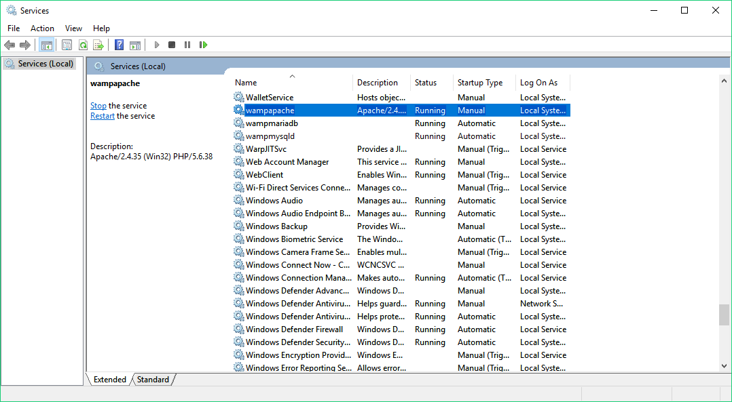Click the 'Makes auto...' description cell
The image size is (732, 402).
382,278
